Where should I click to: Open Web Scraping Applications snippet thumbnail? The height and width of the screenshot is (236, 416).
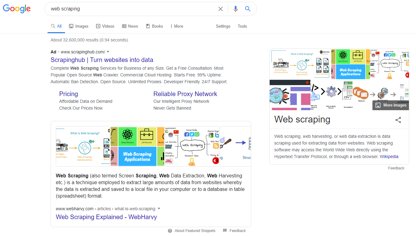pos(137,146)
